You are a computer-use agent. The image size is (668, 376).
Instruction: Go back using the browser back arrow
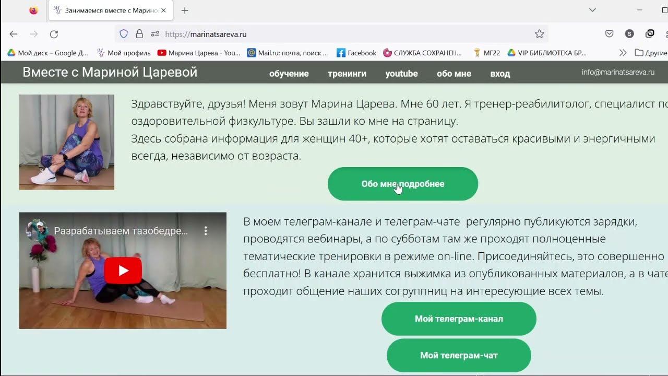pos(14,34)
